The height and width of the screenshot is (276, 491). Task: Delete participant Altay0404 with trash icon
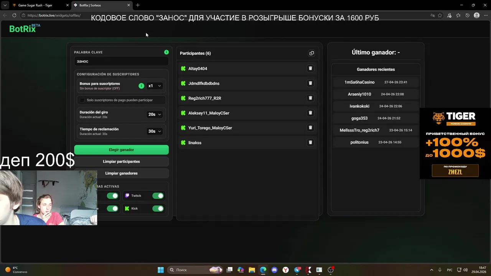pyautogui.click(x=310, y=69)
